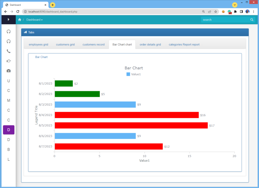Click the home icon in the breadcrumb bar
The image size is (259, 188).
click(x=20, y=19)
